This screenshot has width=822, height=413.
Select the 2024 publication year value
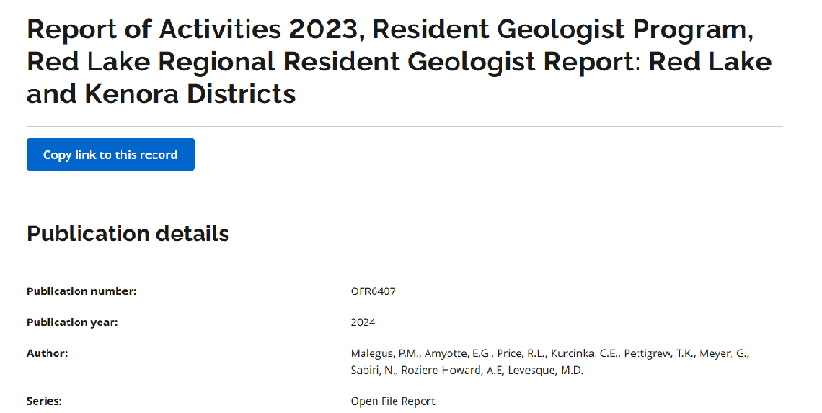click(x=363, y=322)
